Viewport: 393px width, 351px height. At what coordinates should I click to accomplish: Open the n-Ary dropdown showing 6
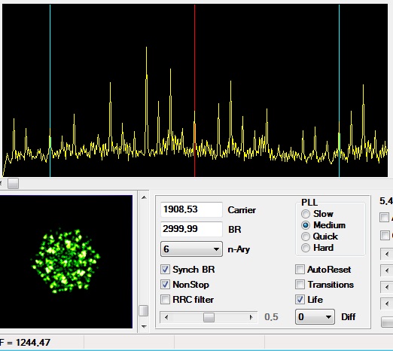click(x=191, y=249)
